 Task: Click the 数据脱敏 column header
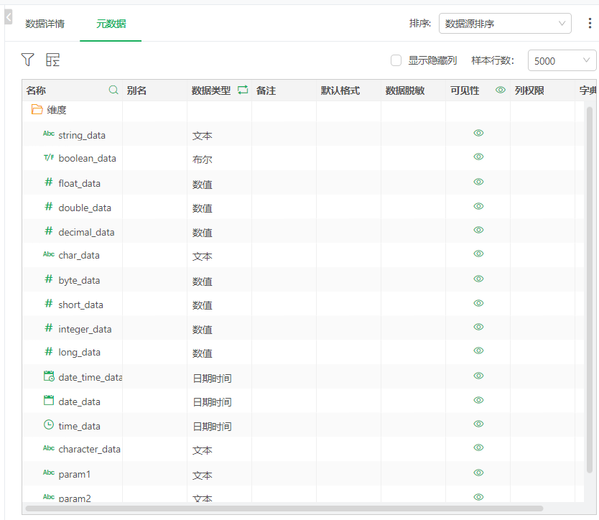click(405, 90)
